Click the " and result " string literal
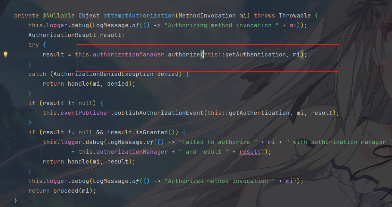The width and height of the screenshot is (392, 207). click(x=204, y=152)
